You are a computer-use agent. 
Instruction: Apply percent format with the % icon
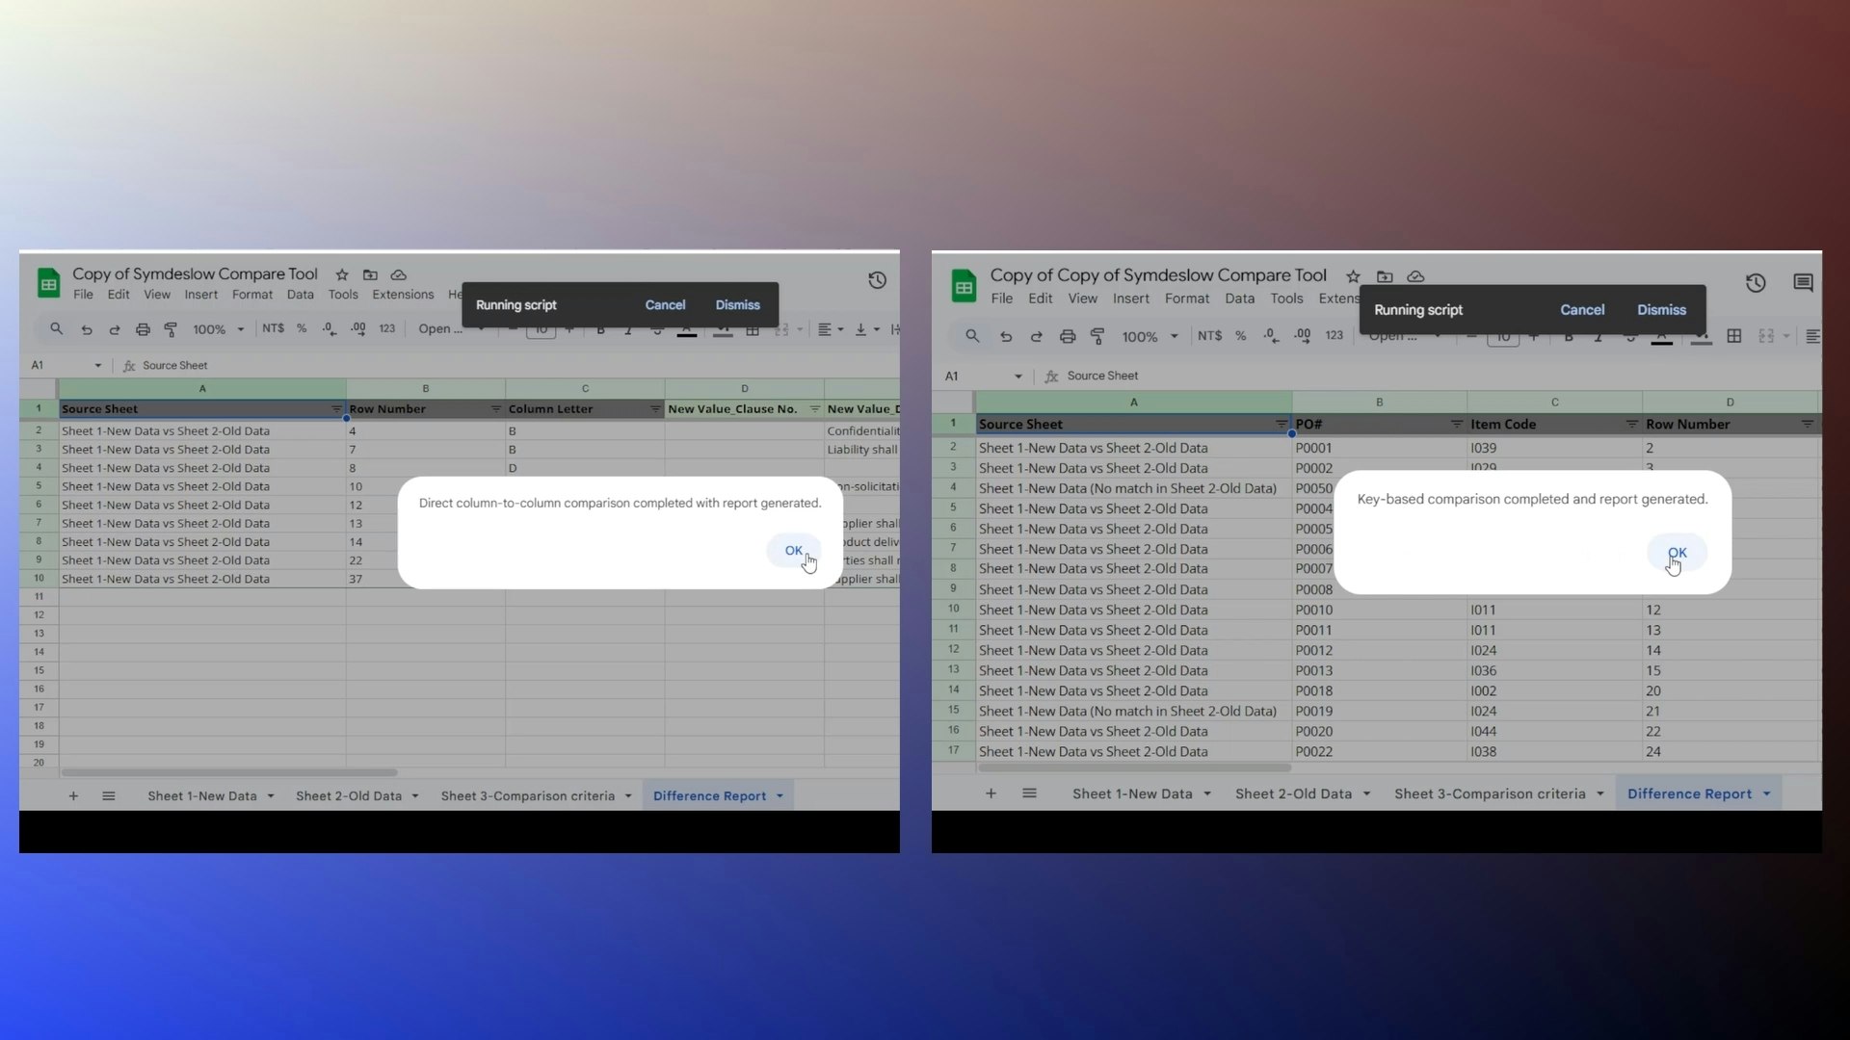coord(301,328)
